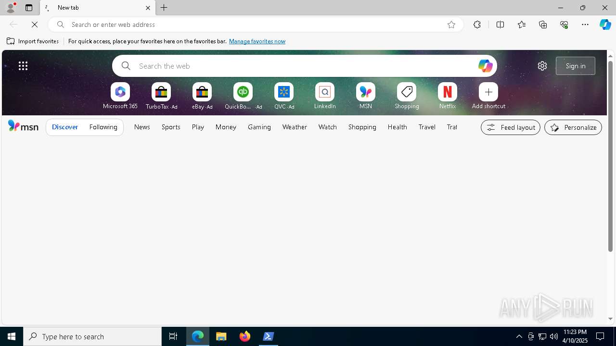Show hidden system tray icons
This screenshot has width=616, height=346.
pos(519,336)
